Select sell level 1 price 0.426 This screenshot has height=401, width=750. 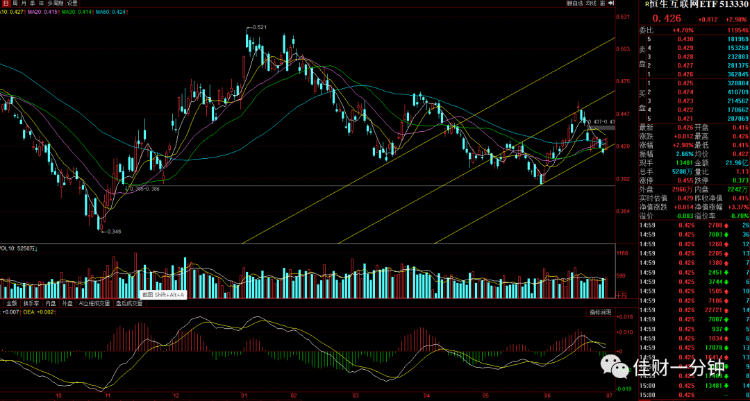coord(684,74)
